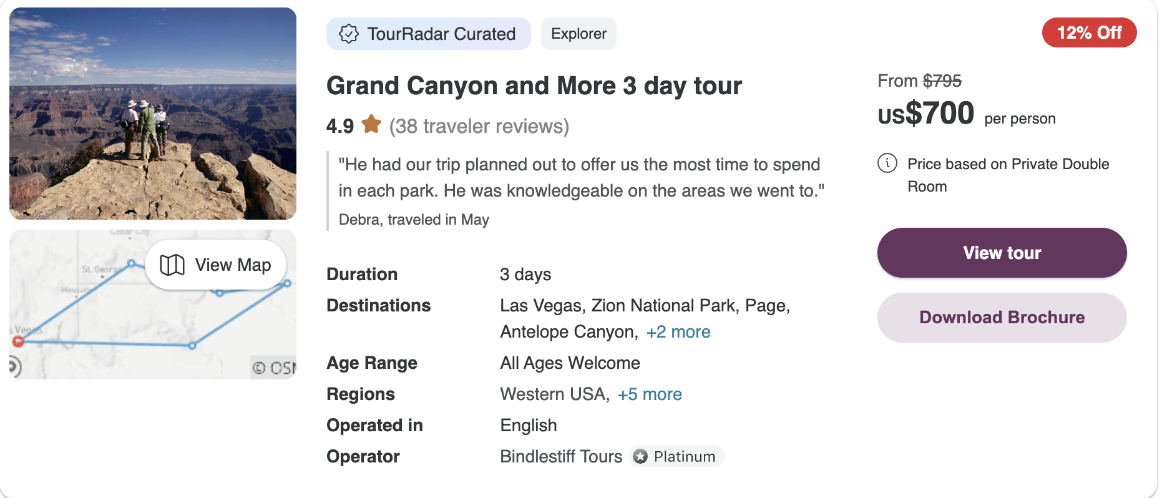Expand the +5 more regions list

point(650,394)
